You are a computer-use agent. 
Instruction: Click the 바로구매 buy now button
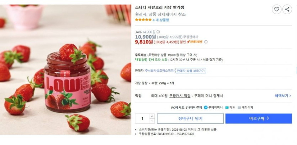point(259,119)
